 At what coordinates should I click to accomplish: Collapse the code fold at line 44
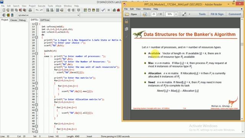click(37, 110)
